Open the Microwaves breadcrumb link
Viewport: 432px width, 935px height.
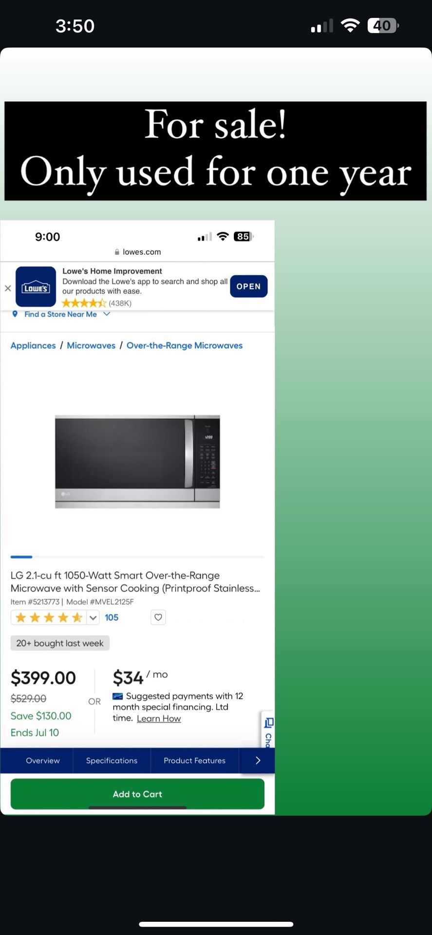pyautogui.click(x=91, y=345)
